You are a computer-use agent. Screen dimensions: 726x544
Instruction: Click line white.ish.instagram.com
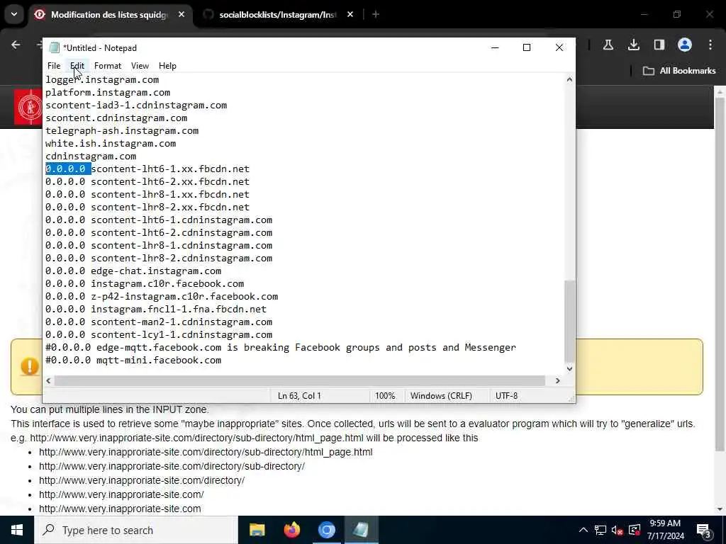tap(111, 143)
